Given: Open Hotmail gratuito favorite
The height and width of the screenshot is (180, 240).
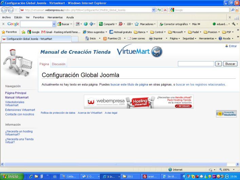Looking at the screenshot, I should click(x=121, y=32).
